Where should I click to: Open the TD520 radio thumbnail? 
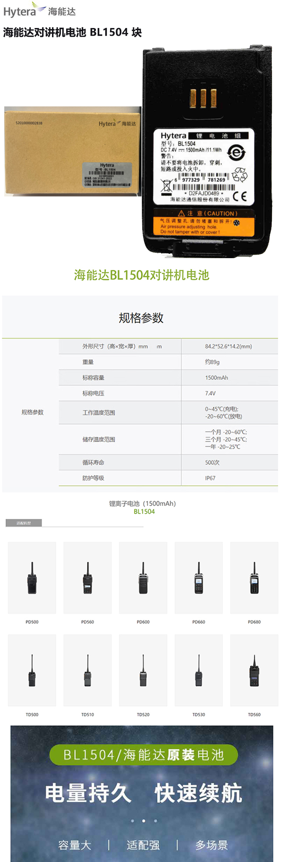pyautogui.click(x=143, y=670)
